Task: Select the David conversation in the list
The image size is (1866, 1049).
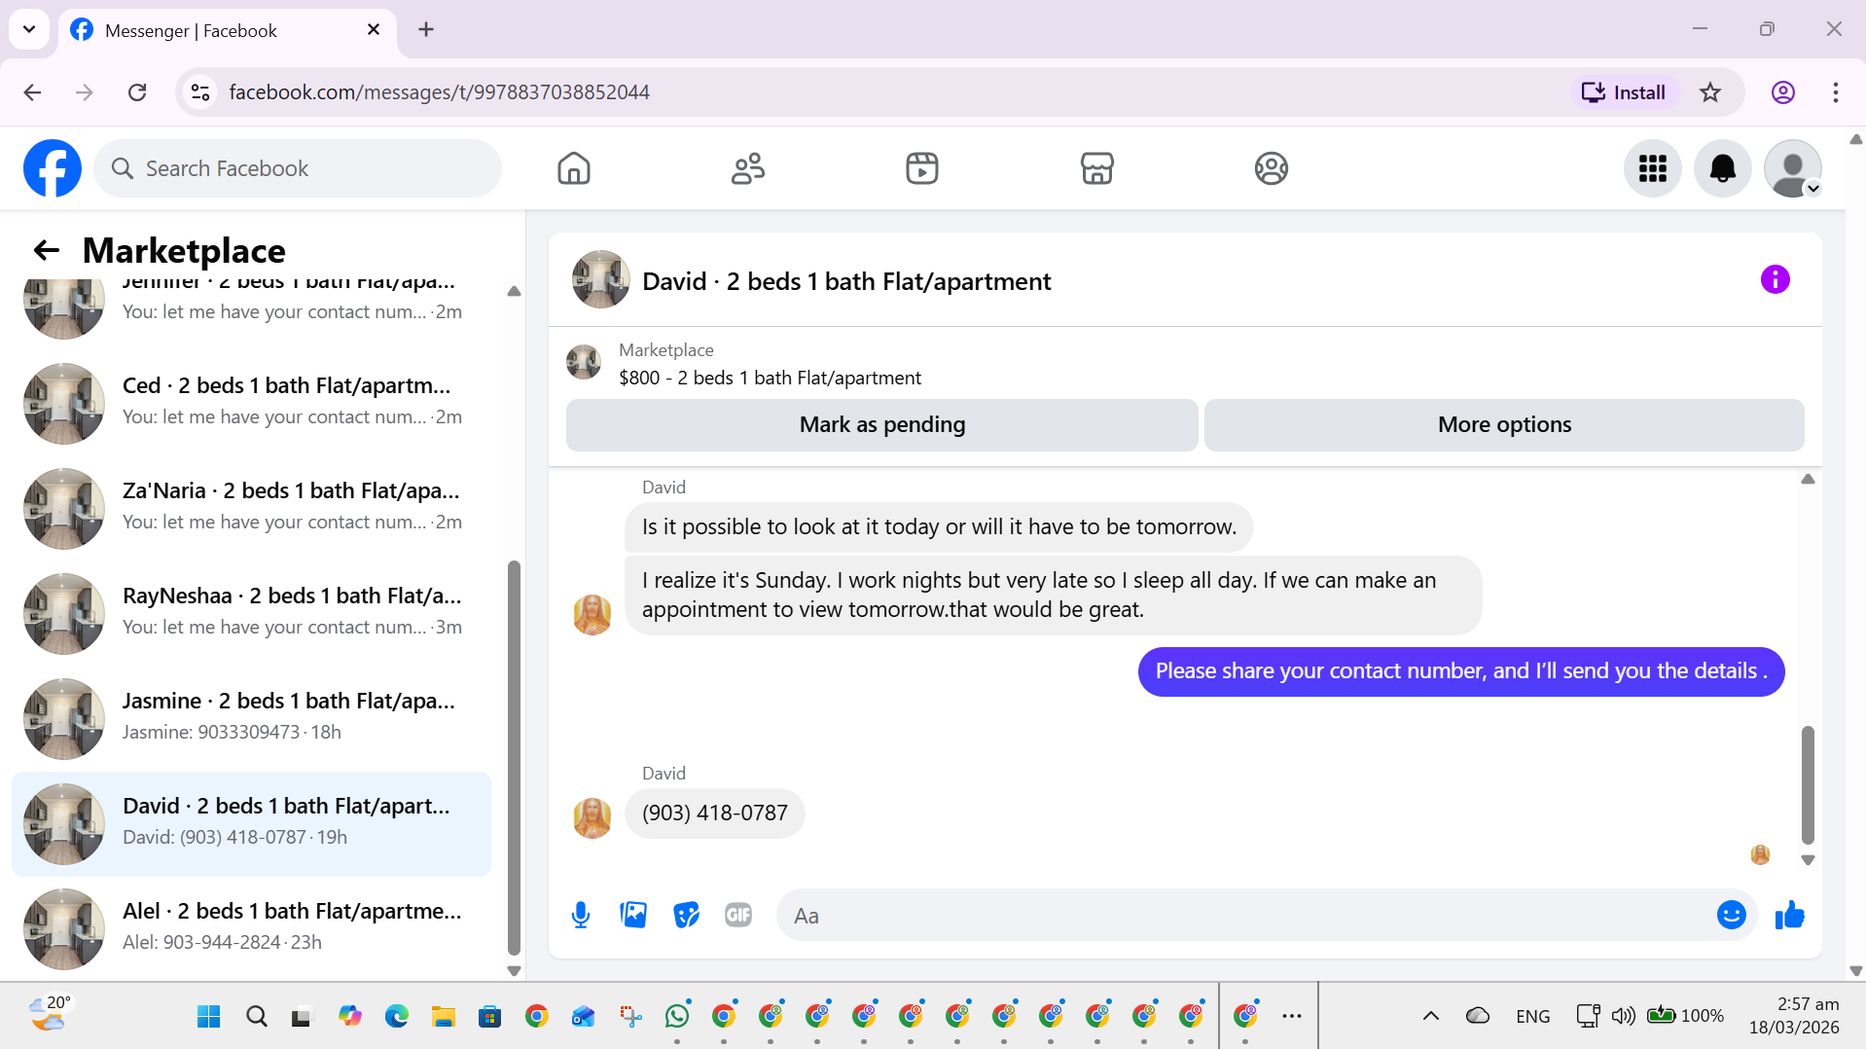Action: tap(251, 823)
